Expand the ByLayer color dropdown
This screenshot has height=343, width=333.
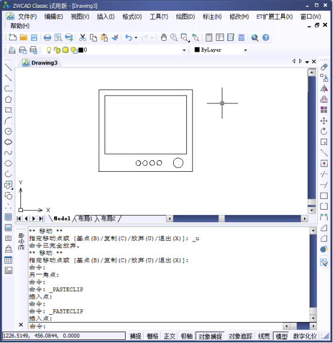(245, 50)
